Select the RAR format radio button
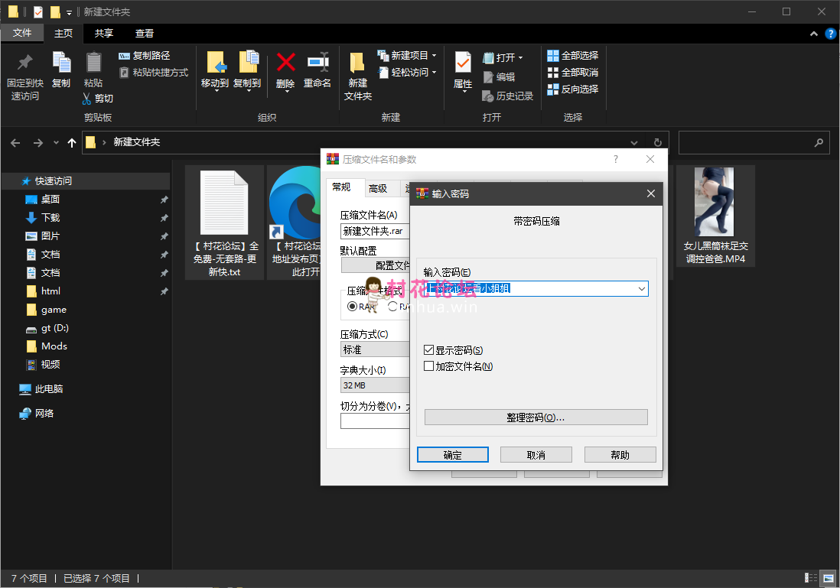Image resolution: width=840 pixels, height=588 pixels. (x=353, y=307)
